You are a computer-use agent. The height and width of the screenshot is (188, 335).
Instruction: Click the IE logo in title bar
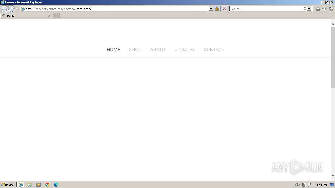coord(3,2)
